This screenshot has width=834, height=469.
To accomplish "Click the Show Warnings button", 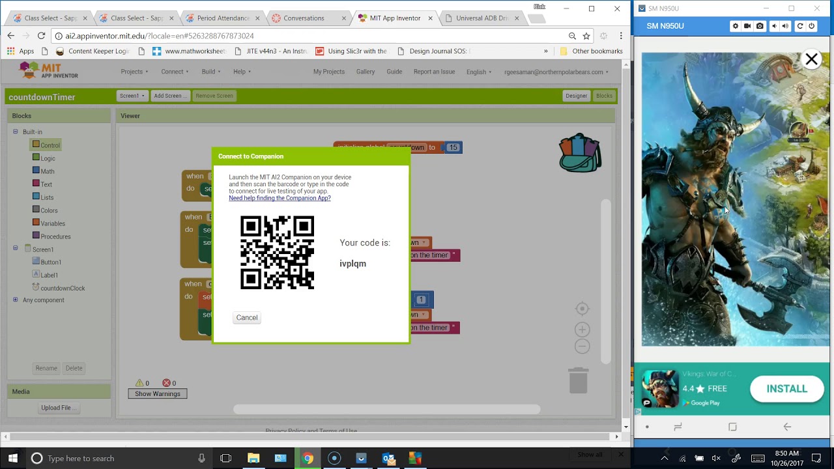I will pos(157,393).
